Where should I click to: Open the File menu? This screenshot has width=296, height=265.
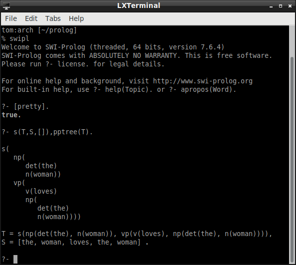11,18
